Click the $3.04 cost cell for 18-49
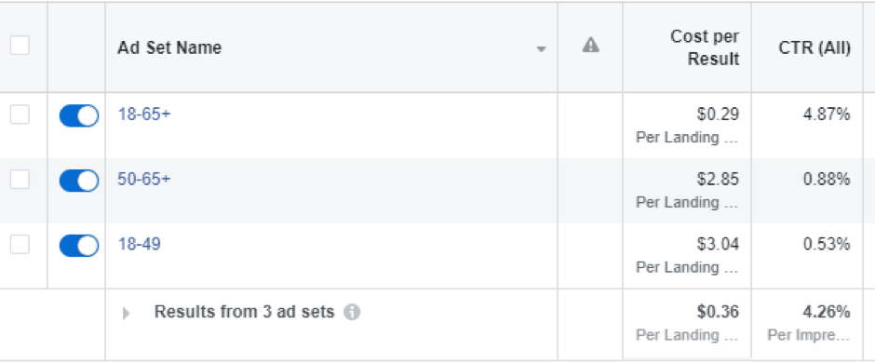The width and height of the screenshot is (875, 363). pyautogui.click(x=718, y=244)
